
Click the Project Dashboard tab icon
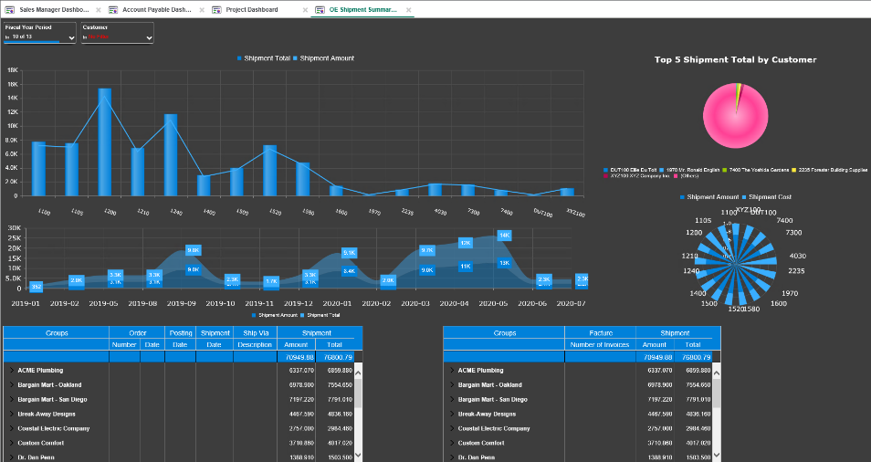click(217, 9)
